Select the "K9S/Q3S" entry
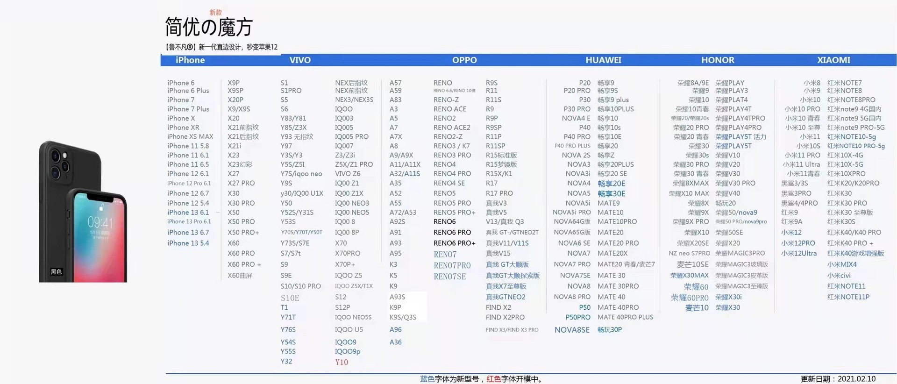Image resolution: width=897 pixels, height=384 pixels. coord(403,317)
